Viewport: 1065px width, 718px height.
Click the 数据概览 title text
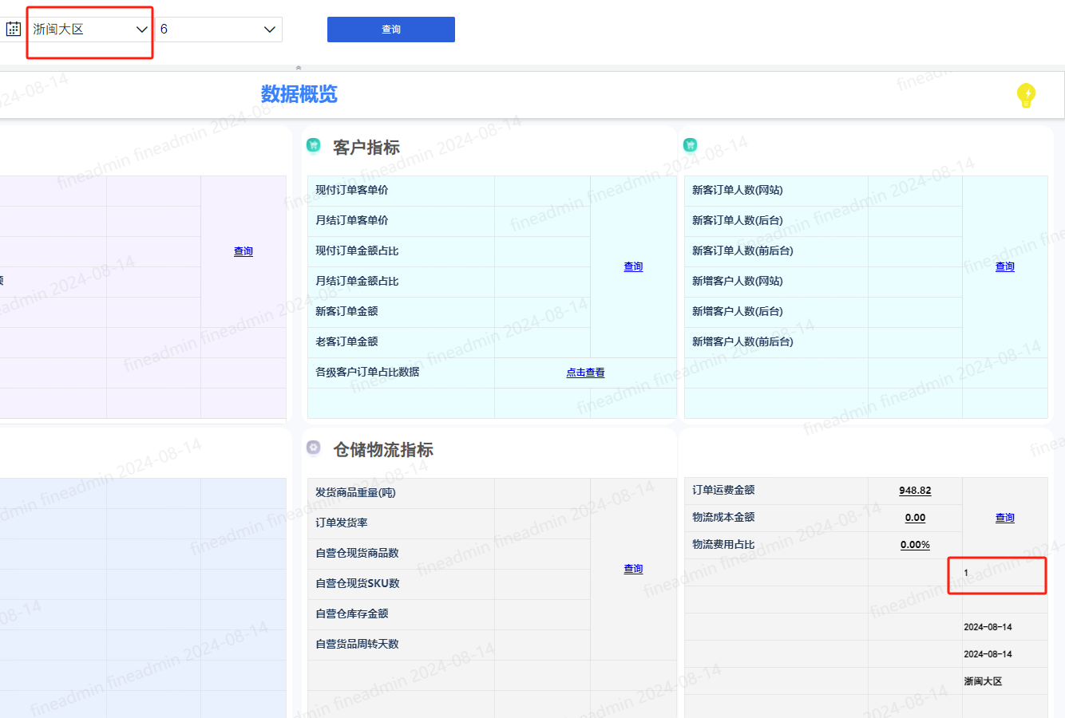(299, 94)
